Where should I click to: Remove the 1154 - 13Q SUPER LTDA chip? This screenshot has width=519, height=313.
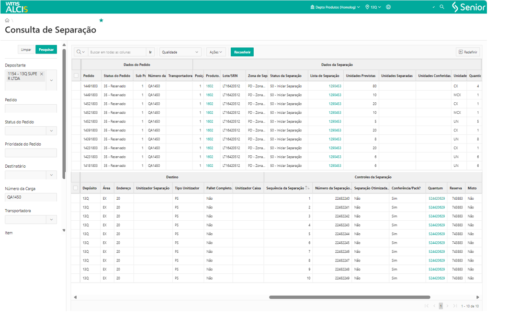[x=42, y=74]
